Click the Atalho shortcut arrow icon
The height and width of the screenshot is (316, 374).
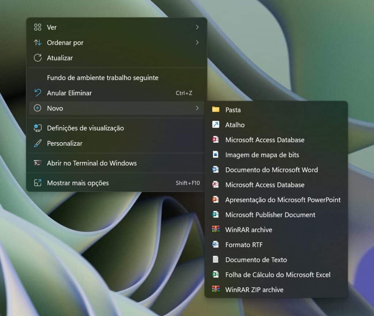[215, 125]
